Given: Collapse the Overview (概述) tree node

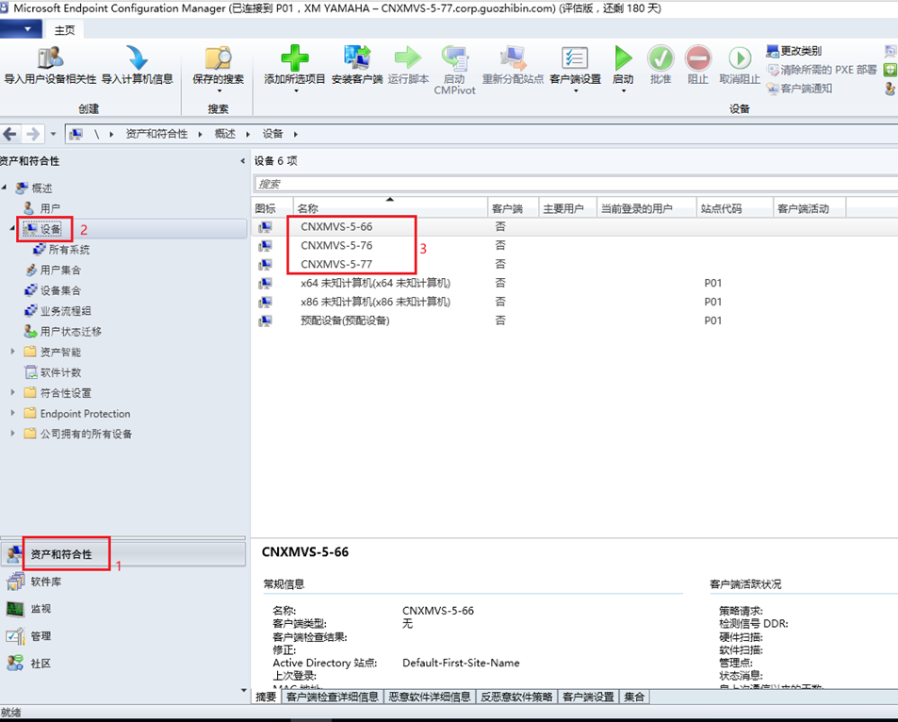Looking at the screenshot, I should (x=5, y=187).
